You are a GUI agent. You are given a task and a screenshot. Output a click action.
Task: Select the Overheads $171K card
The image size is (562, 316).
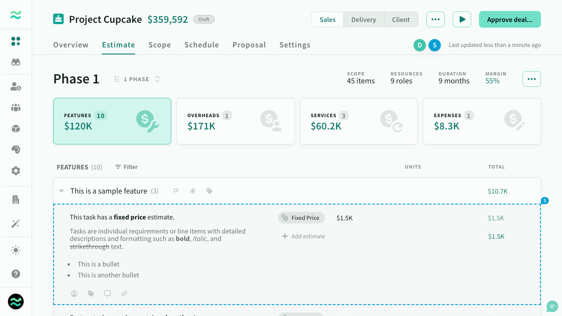tap(235, 121)
